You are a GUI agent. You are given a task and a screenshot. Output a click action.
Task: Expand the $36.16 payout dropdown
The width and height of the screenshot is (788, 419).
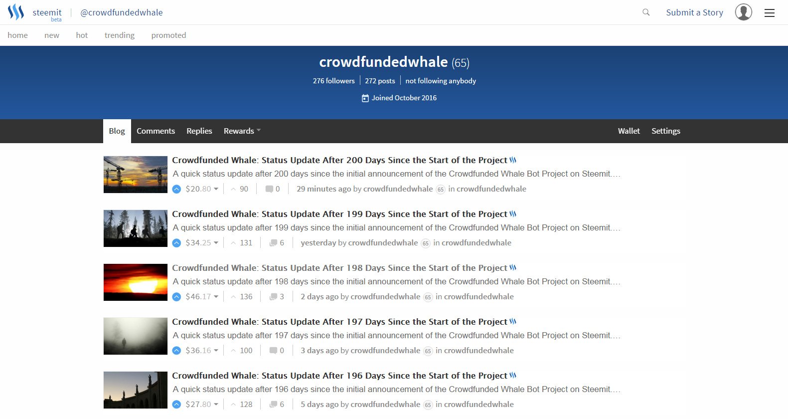tap(216, 351)
